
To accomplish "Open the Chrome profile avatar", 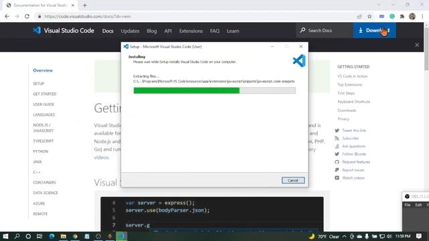I will (x=412, y=16).
